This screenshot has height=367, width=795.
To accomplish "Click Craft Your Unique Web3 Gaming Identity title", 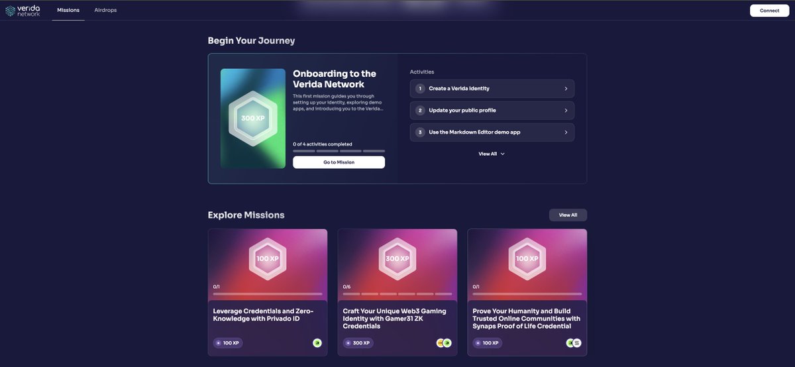I will 395,319.
